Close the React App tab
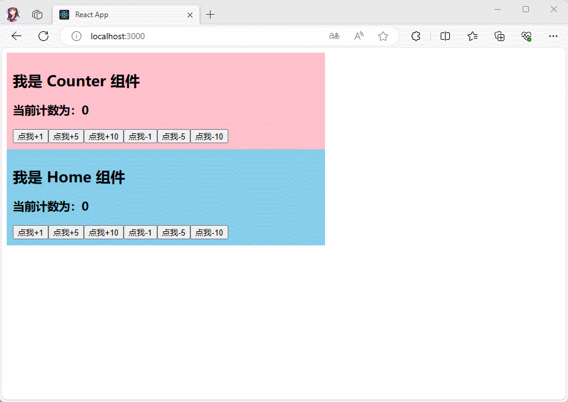Image resolution: width=568 pixels, height=402 pixels. point(190,15)
